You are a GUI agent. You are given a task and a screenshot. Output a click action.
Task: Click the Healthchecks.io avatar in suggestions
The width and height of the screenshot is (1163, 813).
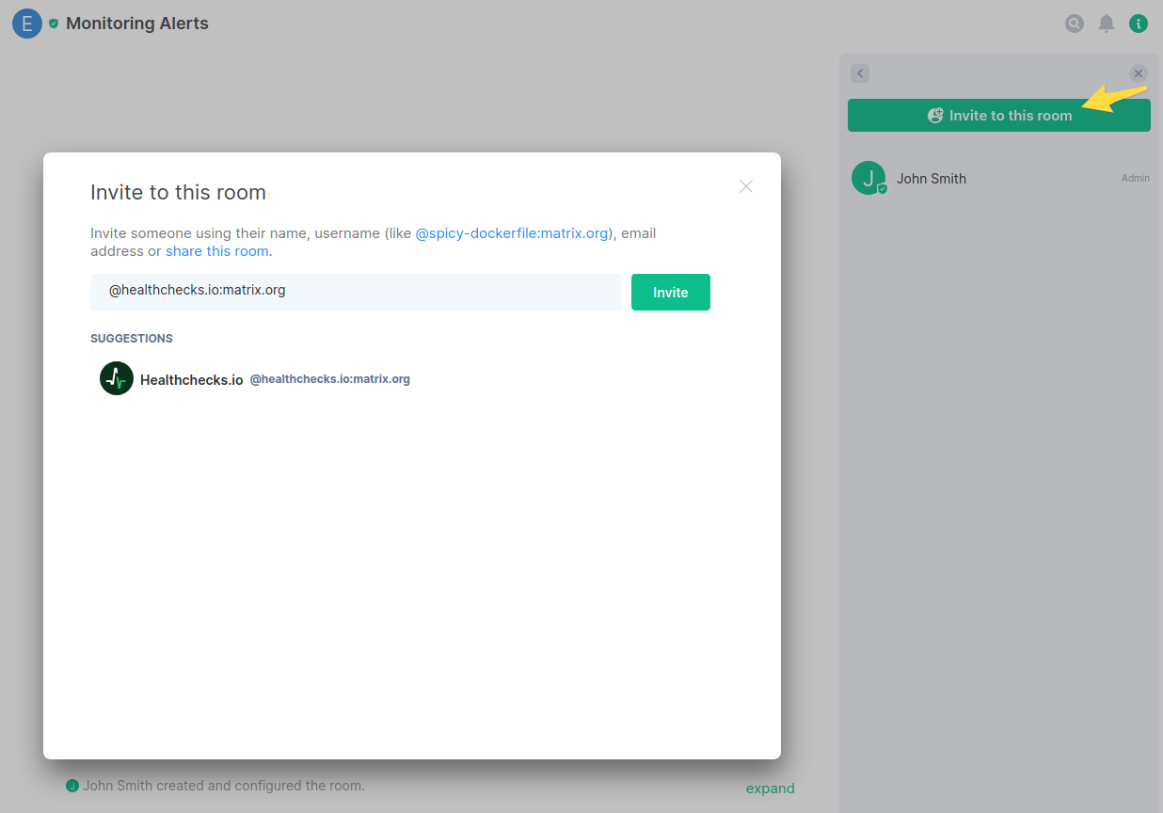[117, 378]
